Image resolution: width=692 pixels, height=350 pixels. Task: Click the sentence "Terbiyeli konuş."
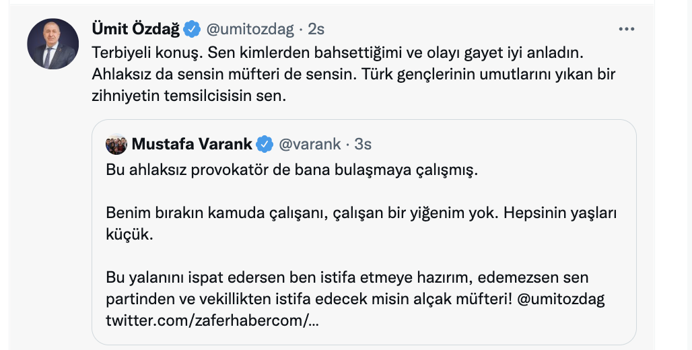click(141, 52)
